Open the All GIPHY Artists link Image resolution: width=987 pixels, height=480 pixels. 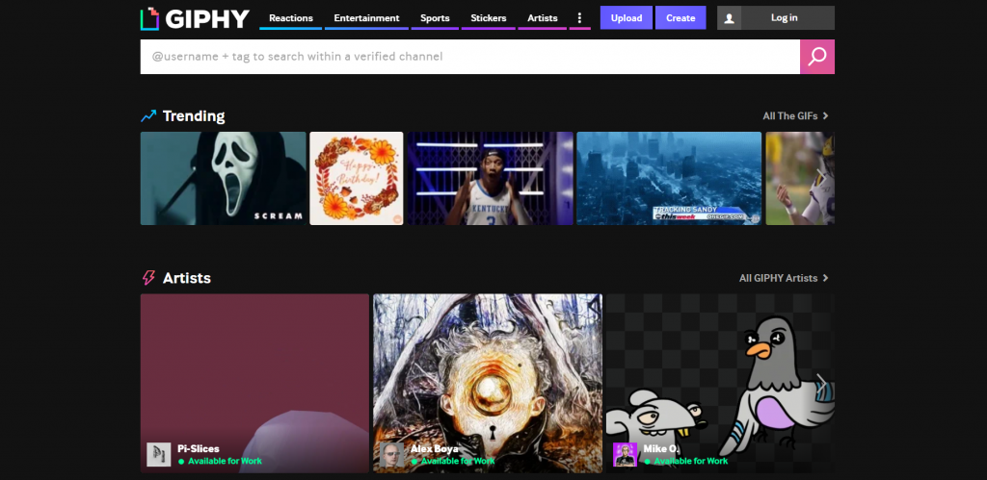click(778, 278)
